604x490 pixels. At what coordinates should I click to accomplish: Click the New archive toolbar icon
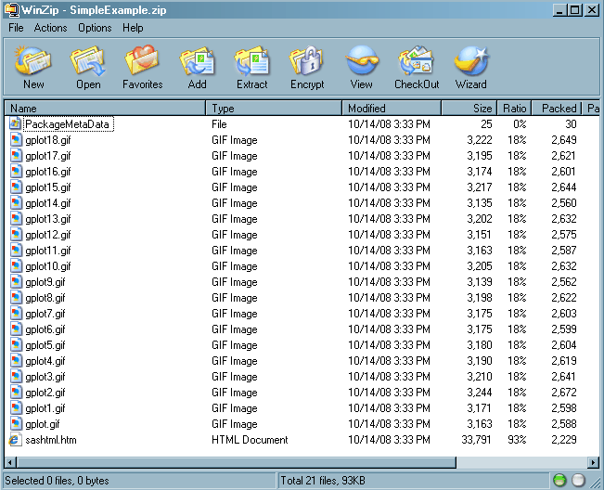tap(33, 60)
